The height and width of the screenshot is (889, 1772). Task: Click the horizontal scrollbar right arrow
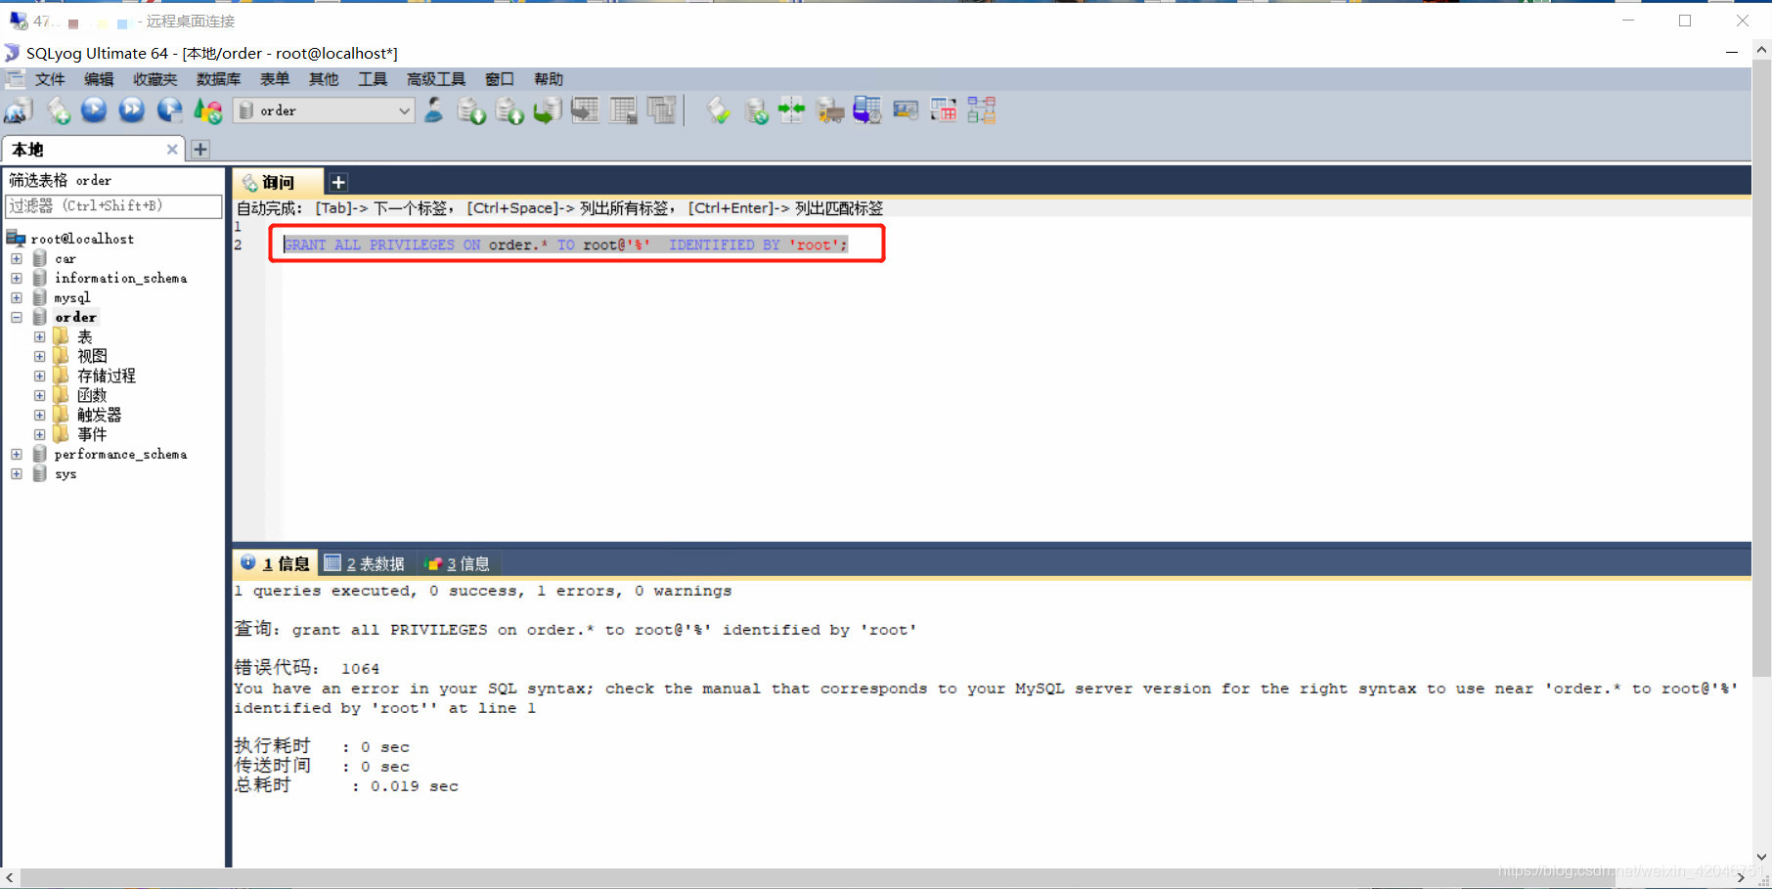pos(1741,878)
